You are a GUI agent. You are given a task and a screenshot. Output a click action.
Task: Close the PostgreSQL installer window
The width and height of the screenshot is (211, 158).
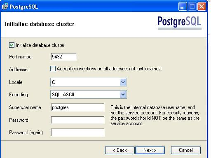pos(202,7)
